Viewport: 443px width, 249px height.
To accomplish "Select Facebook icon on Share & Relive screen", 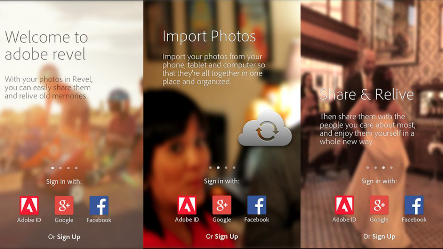I will [414, 205].
